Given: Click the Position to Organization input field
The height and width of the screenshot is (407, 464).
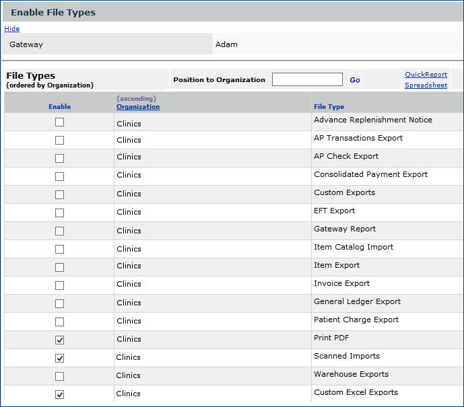Looking at the screenshot, I should point(307,79).
